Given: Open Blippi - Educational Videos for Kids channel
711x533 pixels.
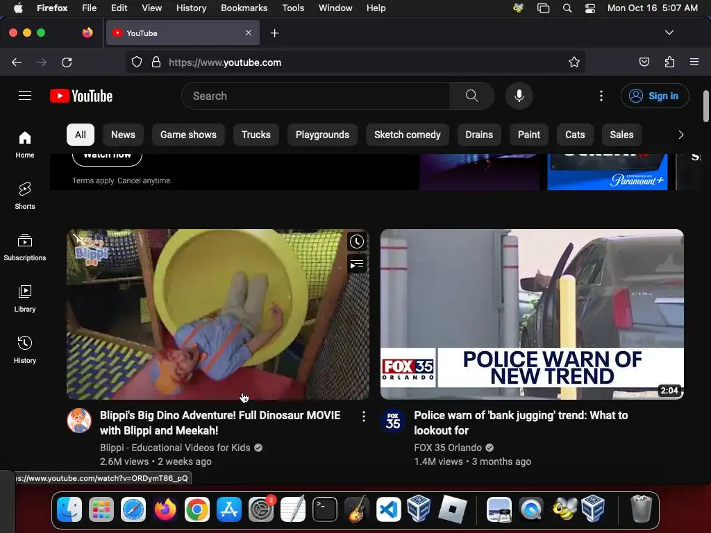Looking at the screenshot, I should pos(175,448).
